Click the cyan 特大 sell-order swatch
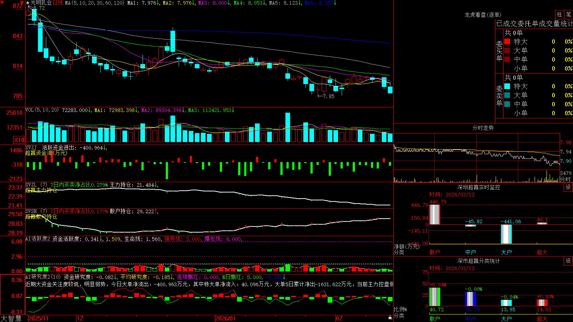 click(x=507, y=86)
